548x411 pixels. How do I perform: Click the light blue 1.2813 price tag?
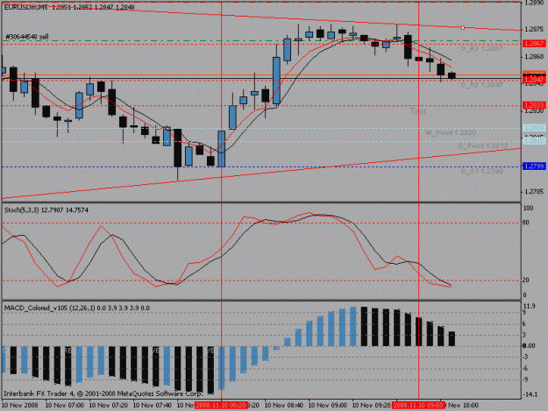[x=534, y=141]
